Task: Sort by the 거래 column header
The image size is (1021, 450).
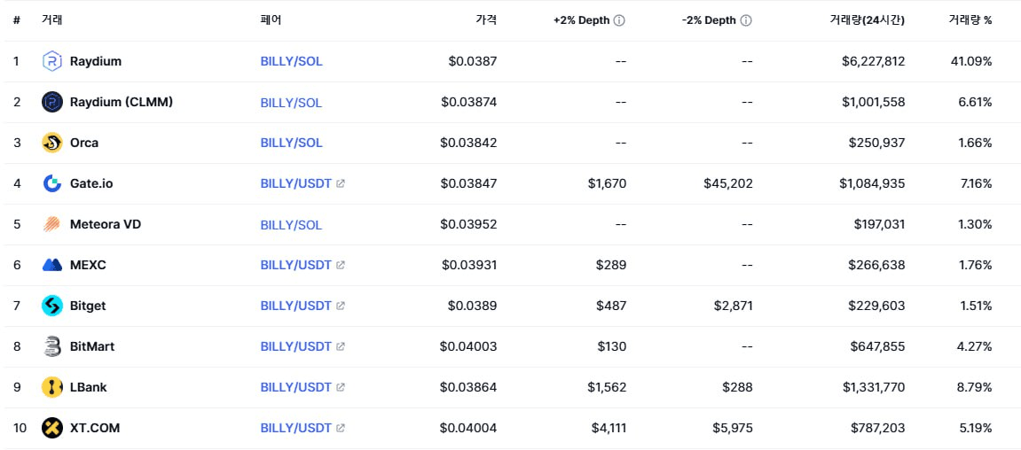Action: pyautogui.click(x=52, y=20)
